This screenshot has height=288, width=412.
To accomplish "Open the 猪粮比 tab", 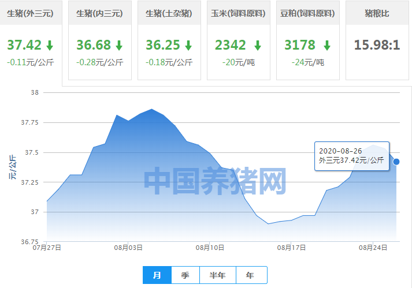I will point(377,13).
